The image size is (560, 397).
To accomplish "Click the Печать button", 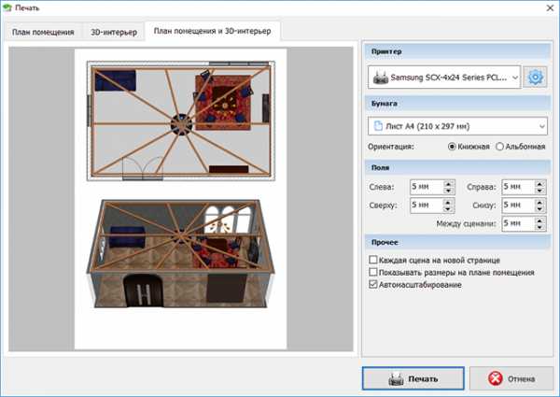I will 413,379.
